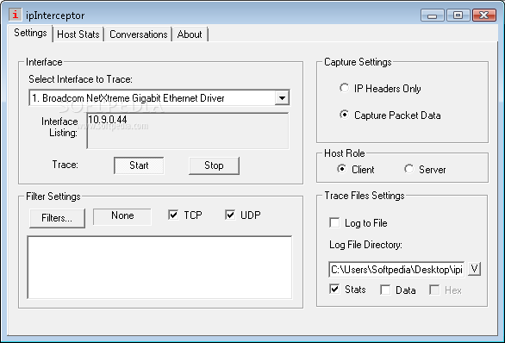
Task: Click the V browse button beside log directory
Action: pos(474,269)
